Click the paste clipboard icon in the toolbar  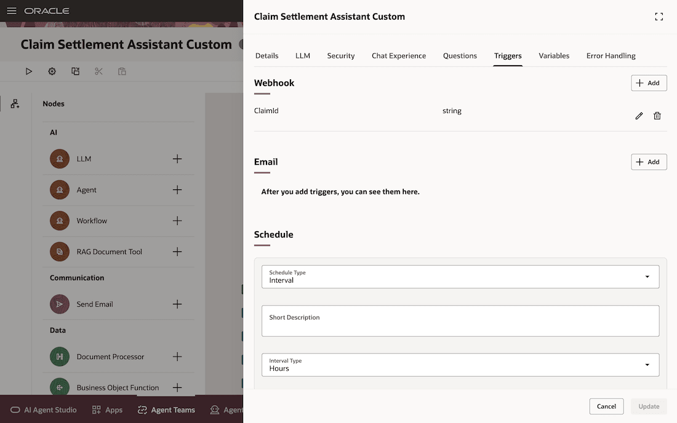click(x=122, y=71)
